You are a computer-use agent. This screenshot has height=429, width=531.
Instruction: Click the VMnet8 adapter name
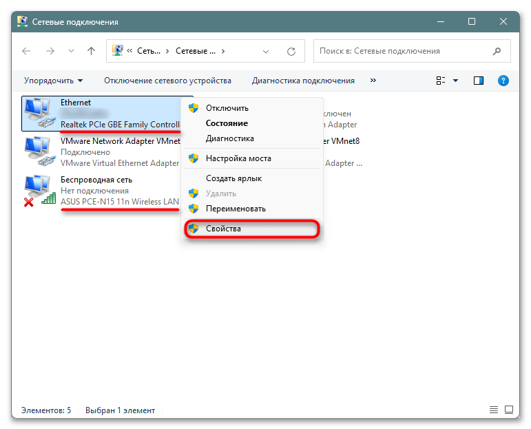pos(340,141)
